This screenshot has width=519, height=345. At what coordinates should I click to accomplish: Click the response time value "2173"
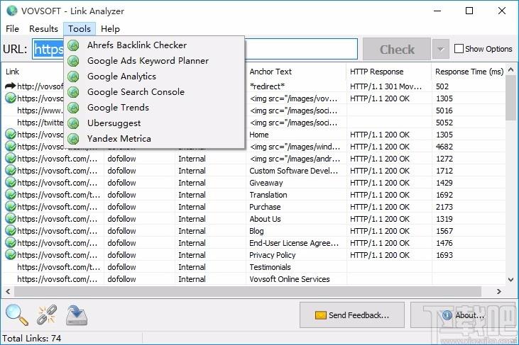[x=444, y=207]
